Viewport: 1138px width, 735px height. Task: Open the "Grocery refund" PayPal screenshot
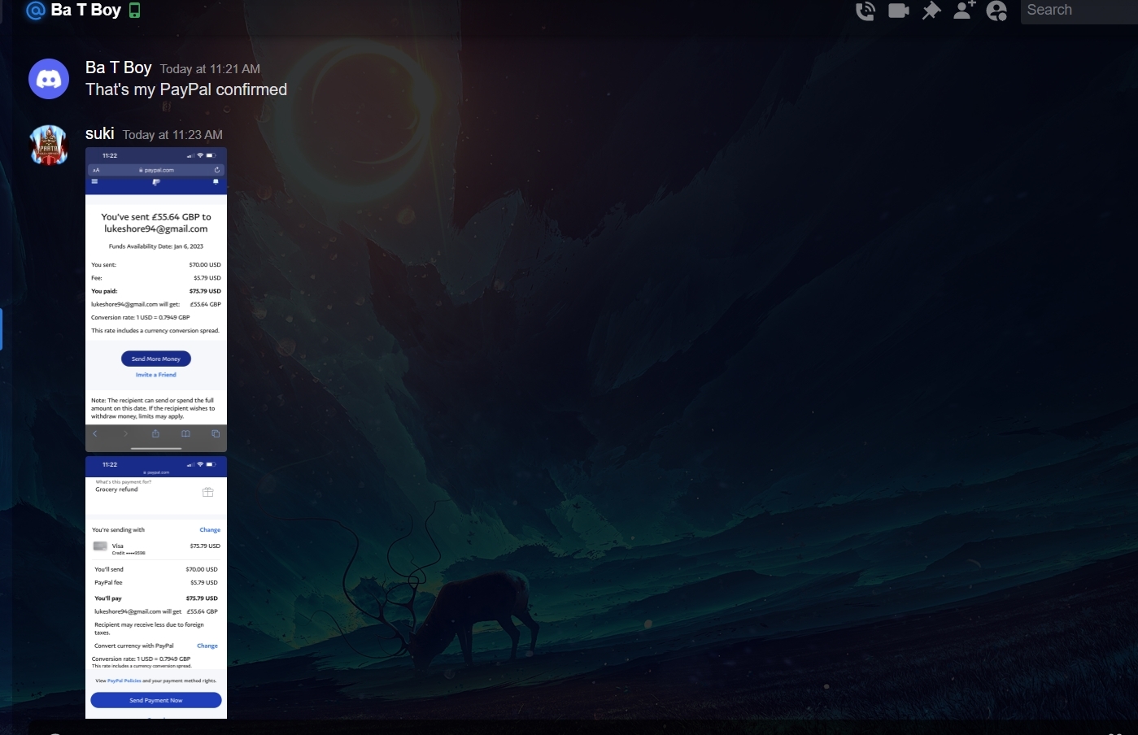(156, 587)
